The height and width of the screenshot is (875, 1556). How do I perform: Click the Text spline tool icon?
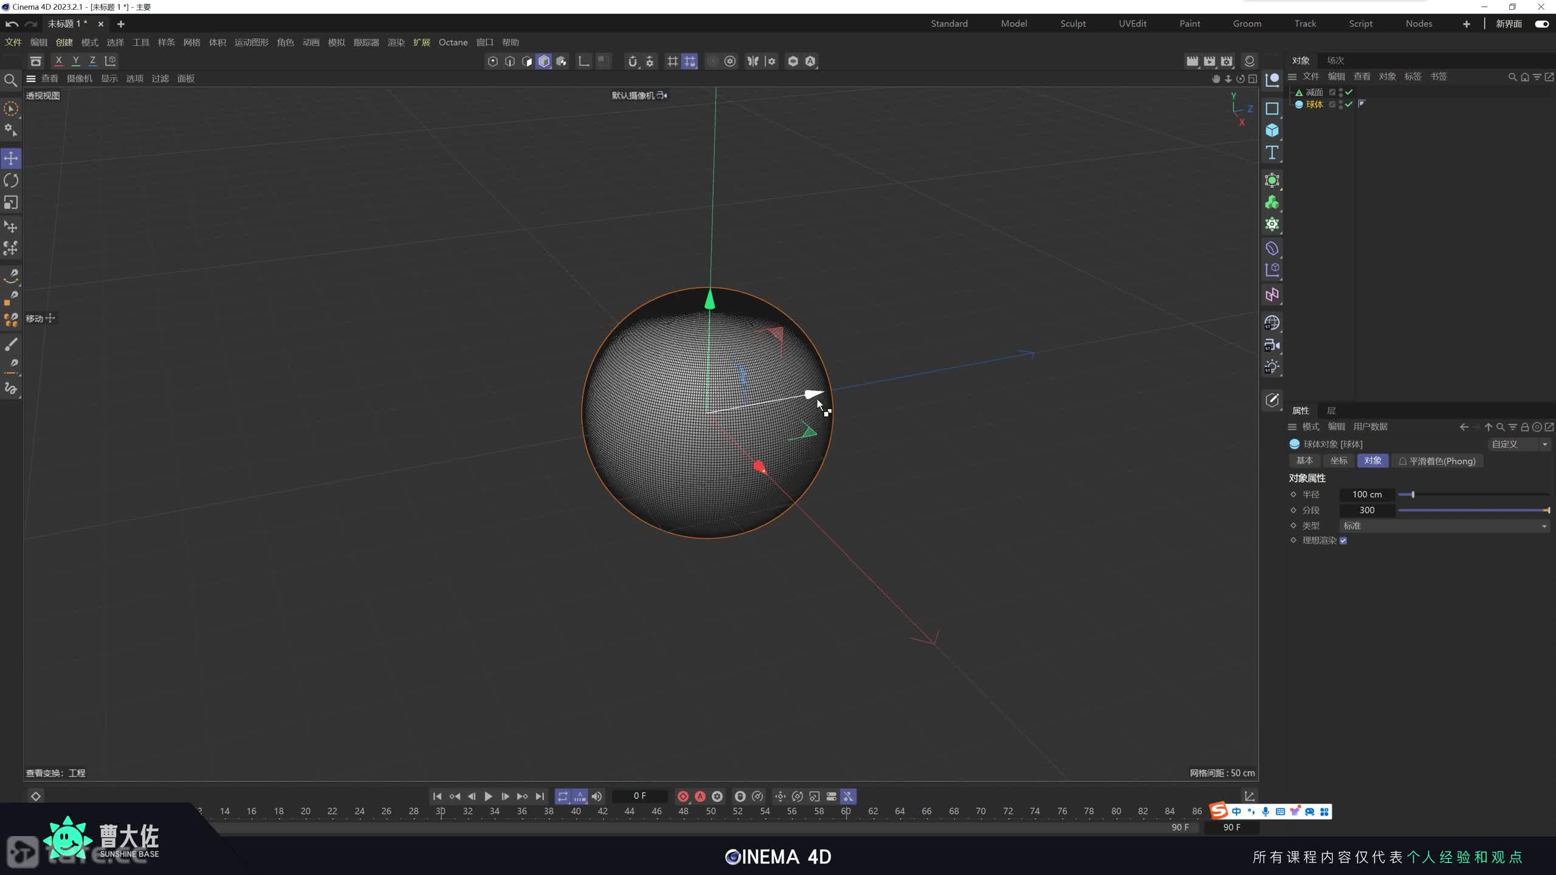(1272, 153)
